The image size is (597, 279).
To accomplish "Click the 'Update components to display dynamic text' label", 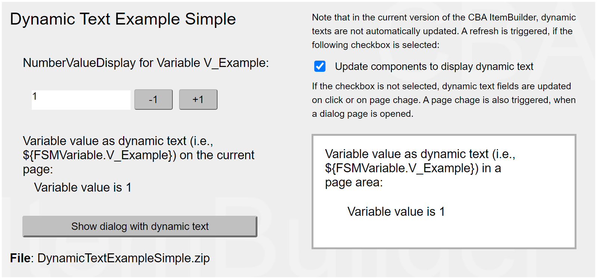I will [434, 67].
